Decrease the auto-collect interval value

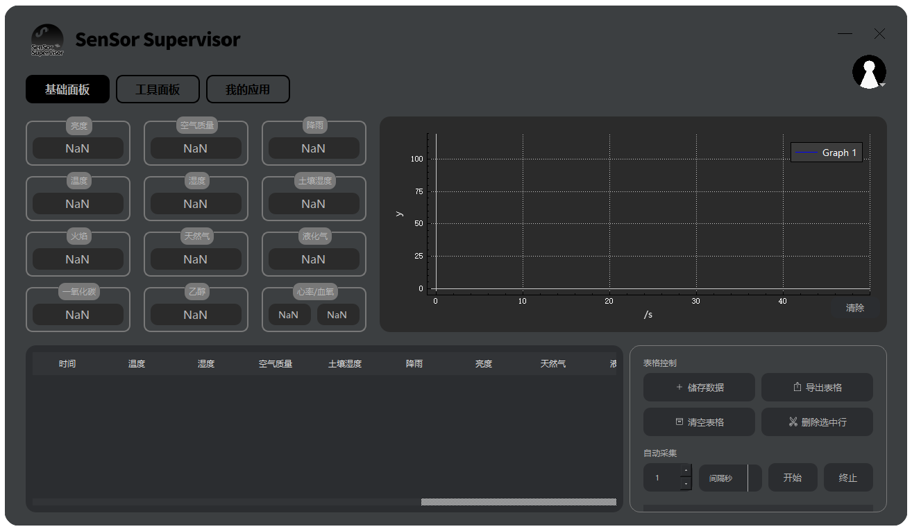click(686, 483)
